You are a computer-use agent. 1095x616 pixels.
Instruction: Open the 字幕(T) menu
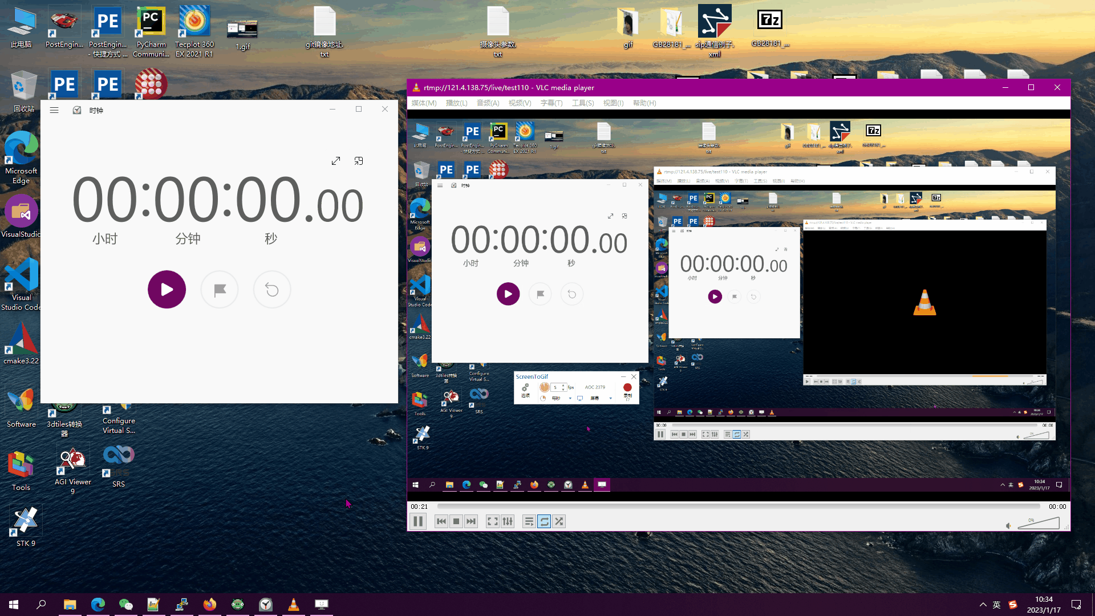click(551, 103)
